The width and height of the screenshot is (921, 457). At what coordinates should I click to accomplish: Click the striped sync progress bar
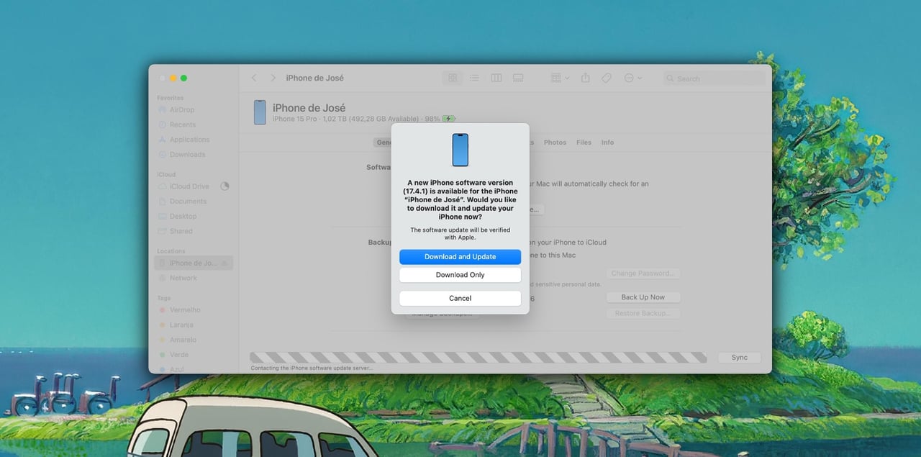click(x=478, y=357)
